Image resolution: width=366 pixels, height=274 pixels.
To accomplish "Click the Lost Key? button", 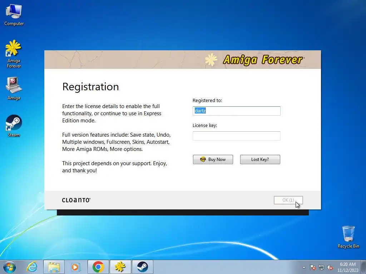I will tap(260, 159).
